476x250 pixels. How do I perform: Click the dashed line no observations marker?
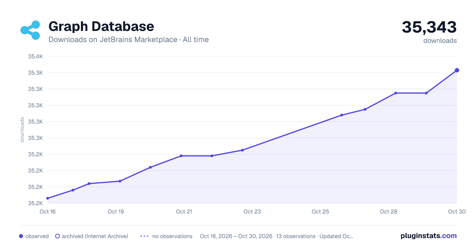[144, 236]
